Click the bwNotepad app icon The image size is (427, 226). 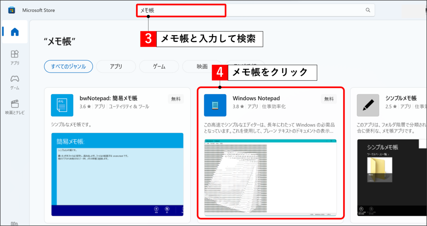(x=62, y=105)
